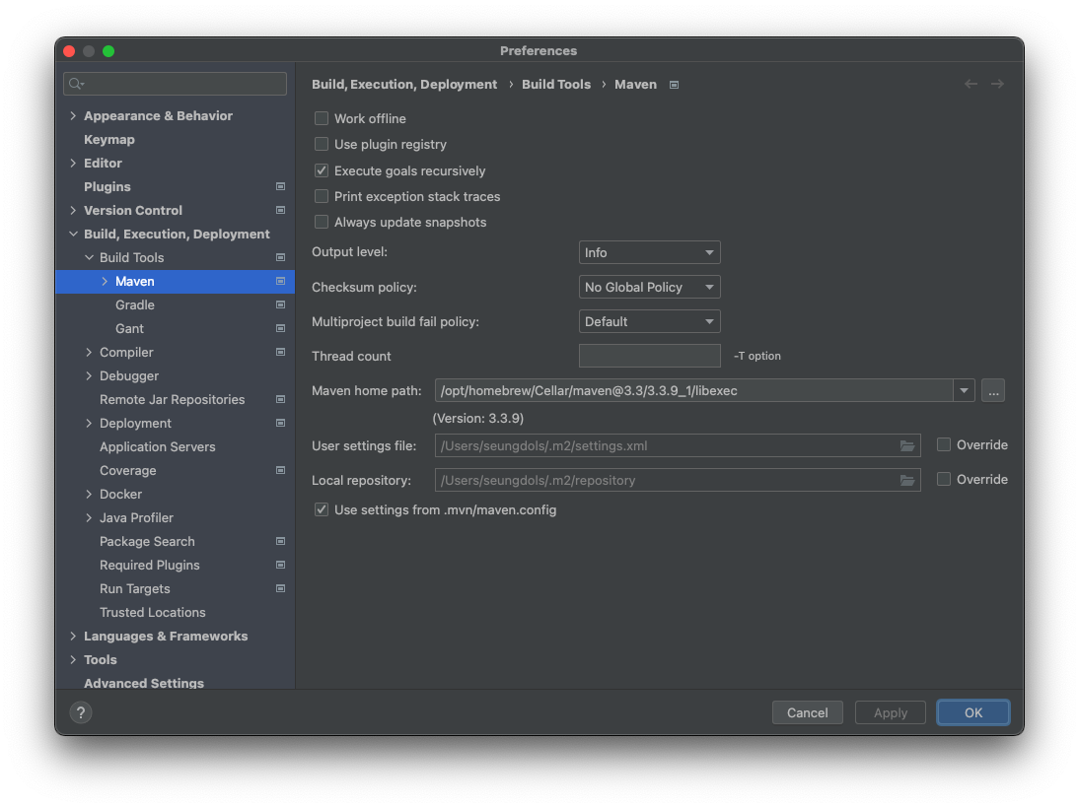Select Keymap in the settings tree
The width and height of the screenshot is (1079, 808).
[109, 140]
